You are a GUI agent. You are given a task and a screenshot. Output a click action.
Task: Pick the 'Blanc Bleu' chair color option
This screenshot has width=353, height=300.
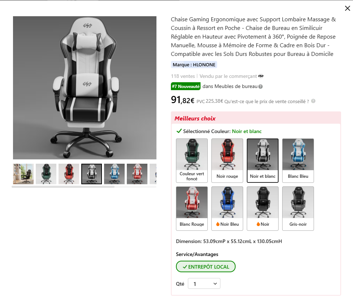(298, 160)
